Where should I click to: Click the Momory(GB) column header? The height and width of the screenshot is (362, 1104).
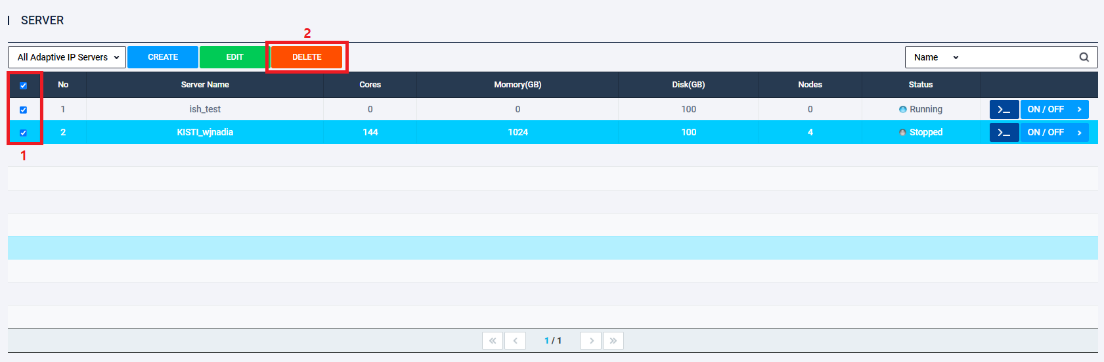point(518,85)
